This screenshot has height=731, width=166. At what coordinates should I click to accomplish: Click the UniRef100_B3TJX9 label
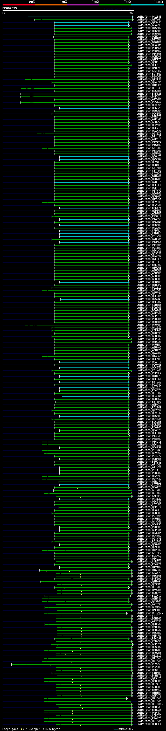tap(149, 382)
